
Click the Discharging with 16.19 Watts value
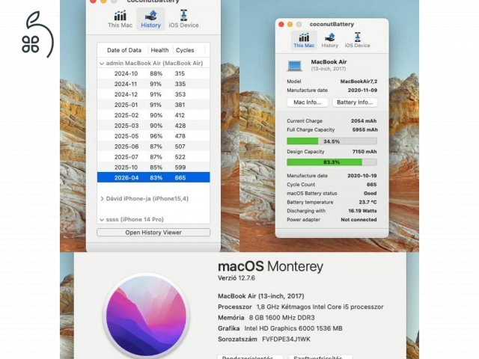pyautogui.click(x=362, y=211)
